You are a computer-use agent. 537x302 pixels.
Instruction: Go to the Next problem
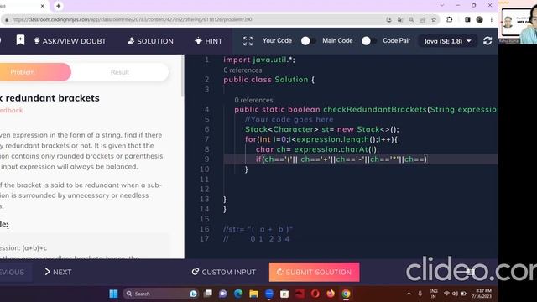(x=58, y=272)
